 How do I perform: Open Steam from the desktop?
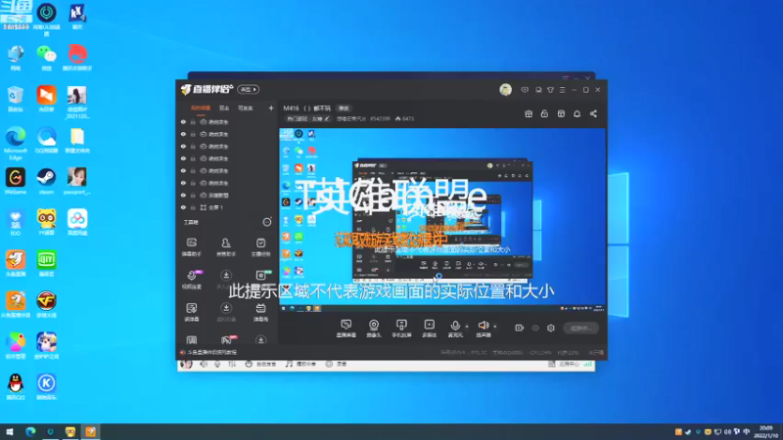pyautogui.click(x=46, y=181)
